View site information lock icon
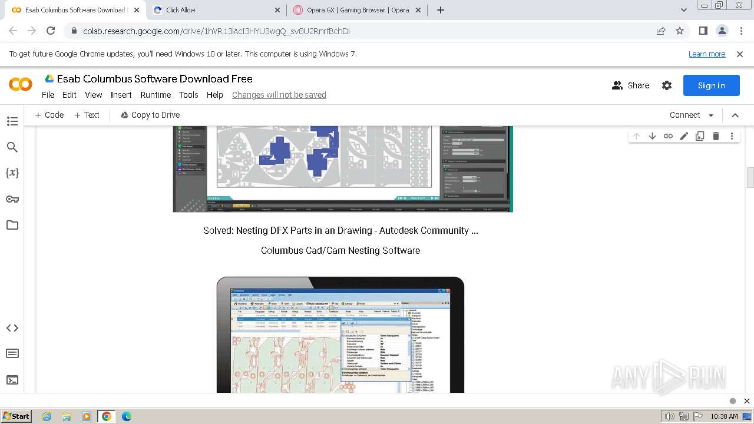The width and height of the screenshot is (754, 424). [73, 31]
